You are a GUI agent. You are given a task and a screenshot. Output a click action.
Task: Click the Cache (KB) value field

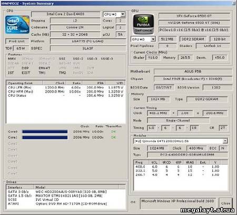pyautogui.click(x=75, y=34)
